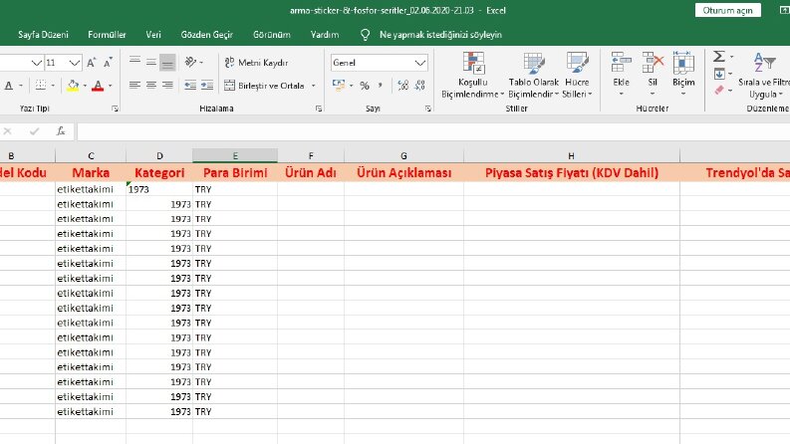Click the Decrease Decimal icon
Screen dimensions: 790x444
pyautogui.click(x=420, y=85)
